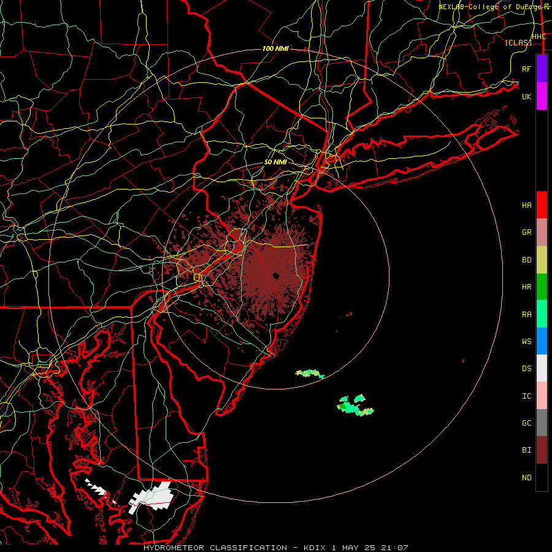
Task: Click the RF purple legend swatch
Action: pos(542,69)
